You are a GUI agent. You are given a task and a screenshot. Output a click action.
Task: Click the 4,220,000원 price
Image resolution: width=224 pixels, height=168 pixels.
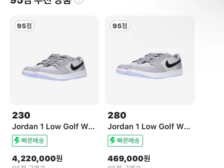[37, 159]
